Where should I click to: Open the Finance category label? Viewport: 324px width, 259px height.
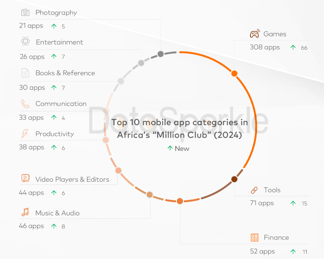(x=276, y=237)
